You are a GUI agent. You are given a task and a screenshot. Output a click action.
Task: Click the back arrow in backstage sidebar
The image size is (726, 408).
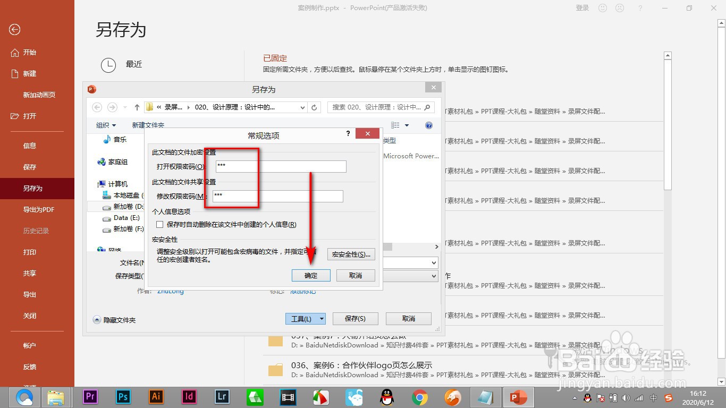tap(15, 30)
